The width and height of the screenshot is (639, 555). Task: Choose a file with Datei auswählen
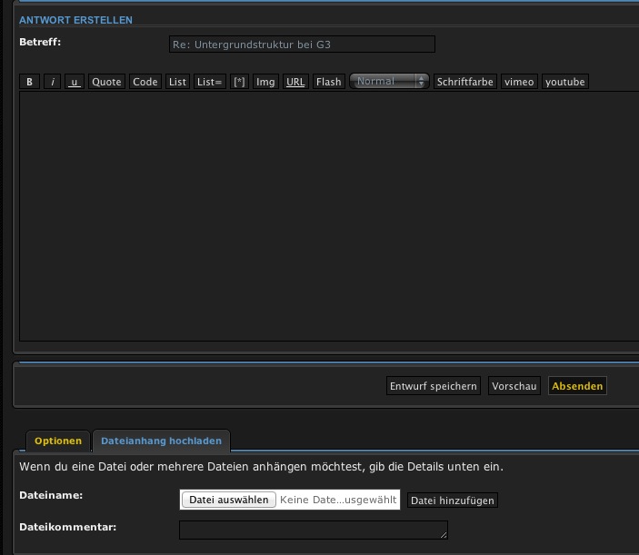tap(229, 500)
